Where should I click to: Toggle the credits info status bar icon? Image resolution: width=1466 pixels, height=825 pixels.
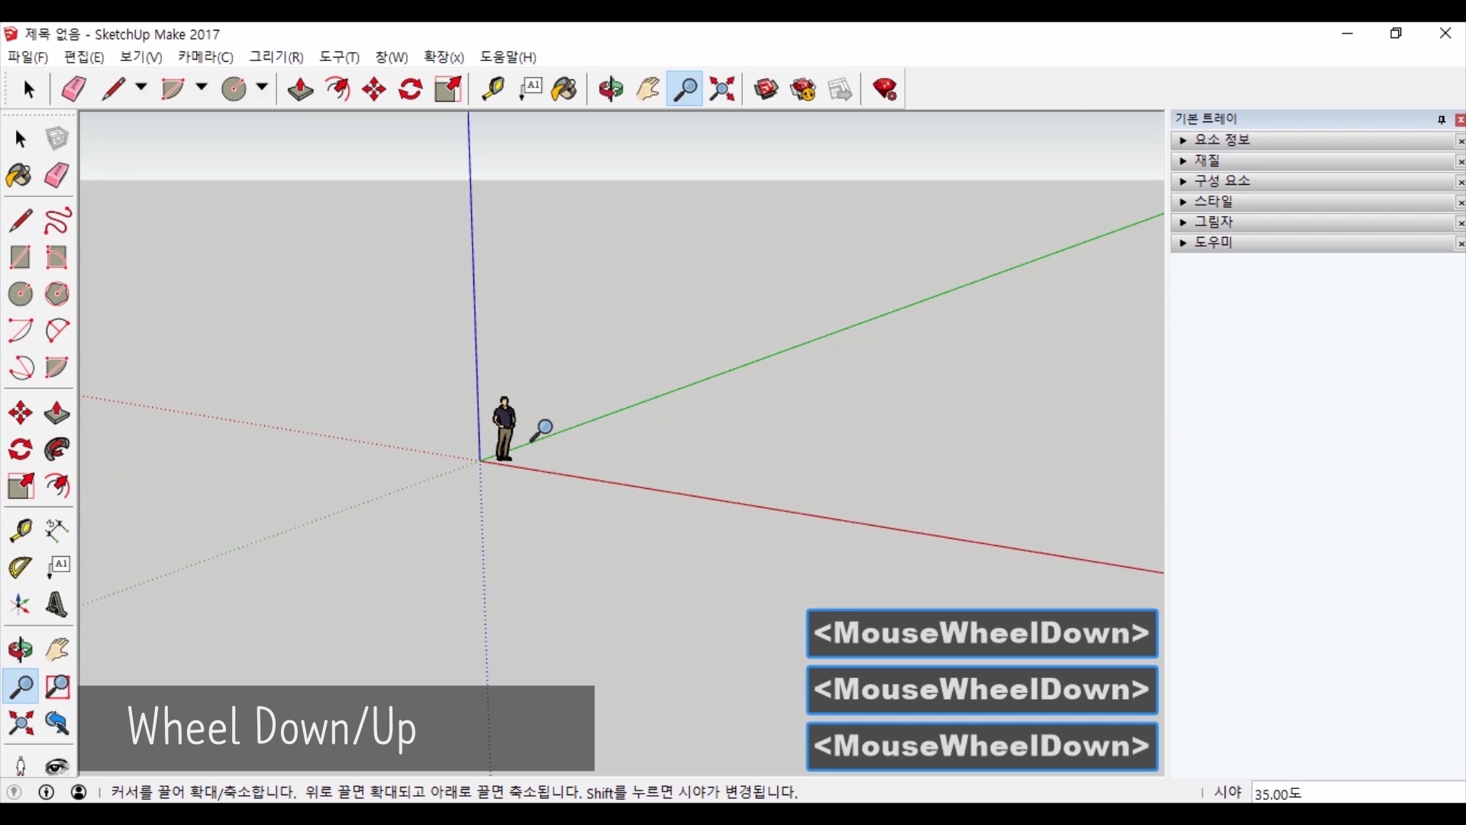[47, 792]
